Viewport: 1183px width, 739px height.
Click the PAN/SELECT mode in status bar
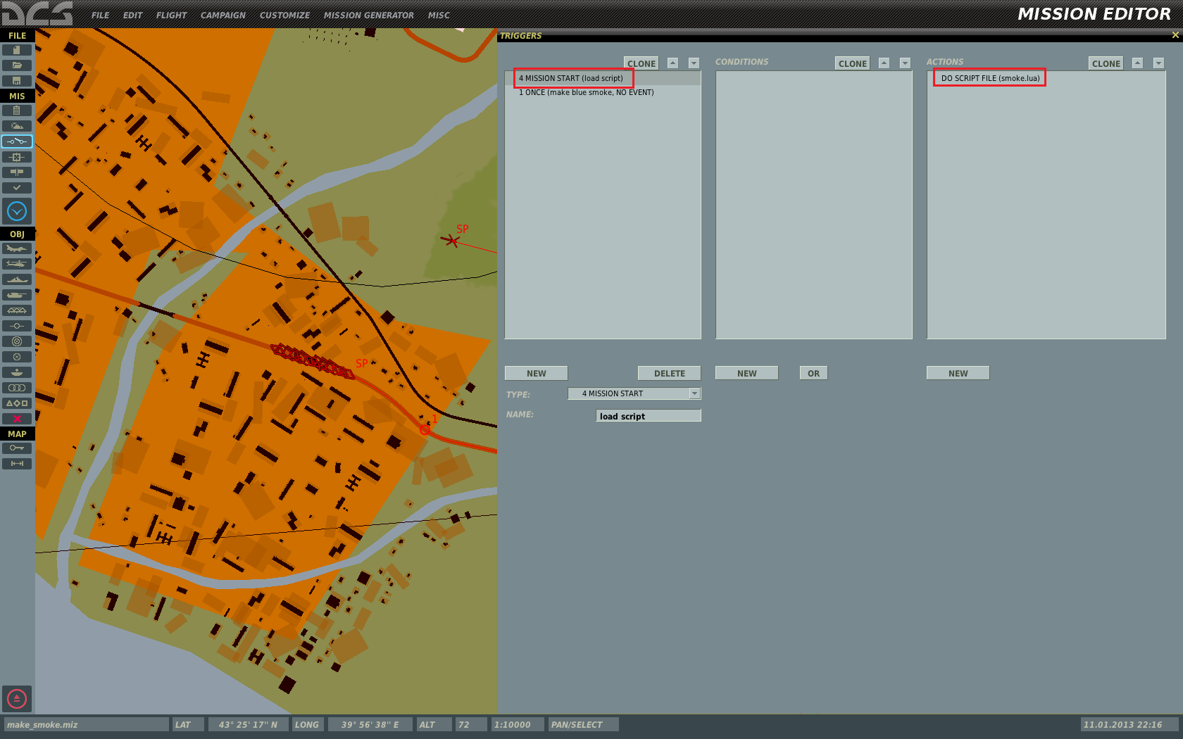click(583, 724)
